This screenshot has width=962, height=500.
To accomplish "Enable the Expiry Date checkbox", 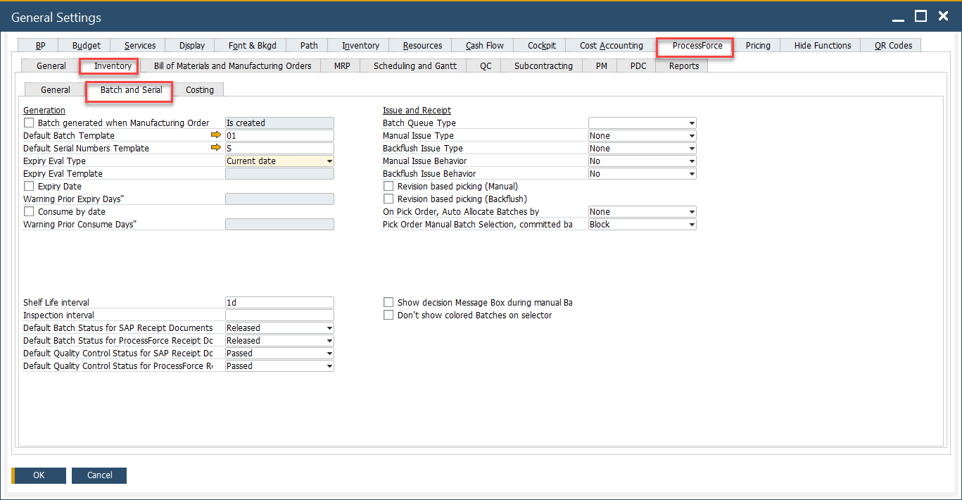I will click(29, 186).
